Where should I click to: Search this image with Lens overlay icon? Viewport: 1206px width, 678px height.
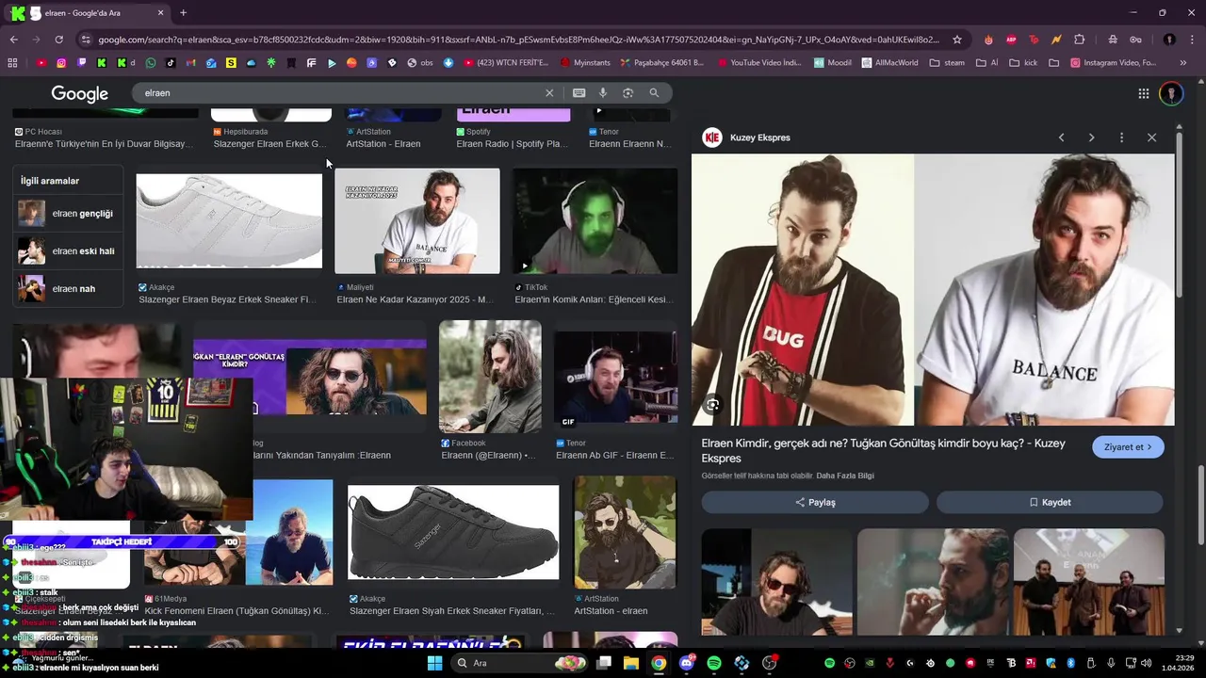point(713,406)
